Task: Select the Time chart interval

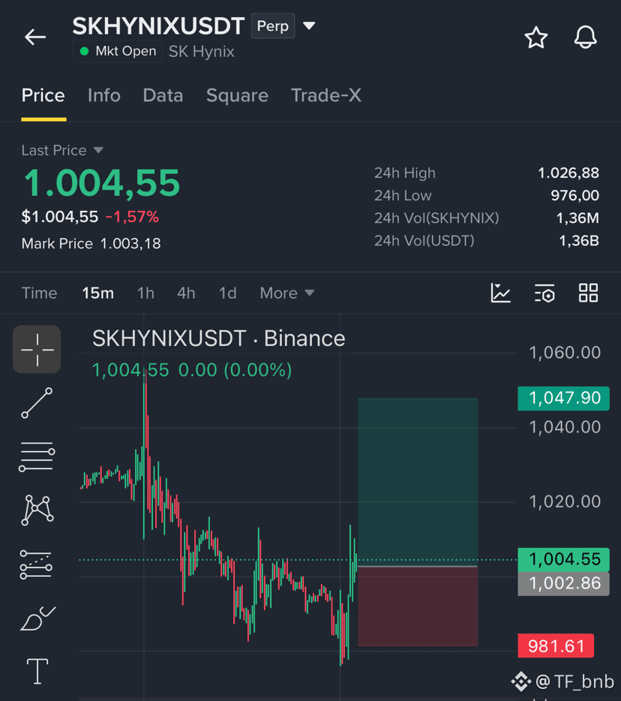Action: (39, 293)
